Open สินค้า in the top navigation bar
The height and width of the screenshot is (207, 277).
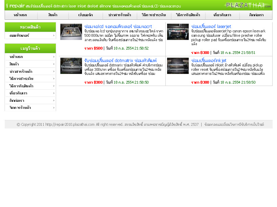click(53, 15)
